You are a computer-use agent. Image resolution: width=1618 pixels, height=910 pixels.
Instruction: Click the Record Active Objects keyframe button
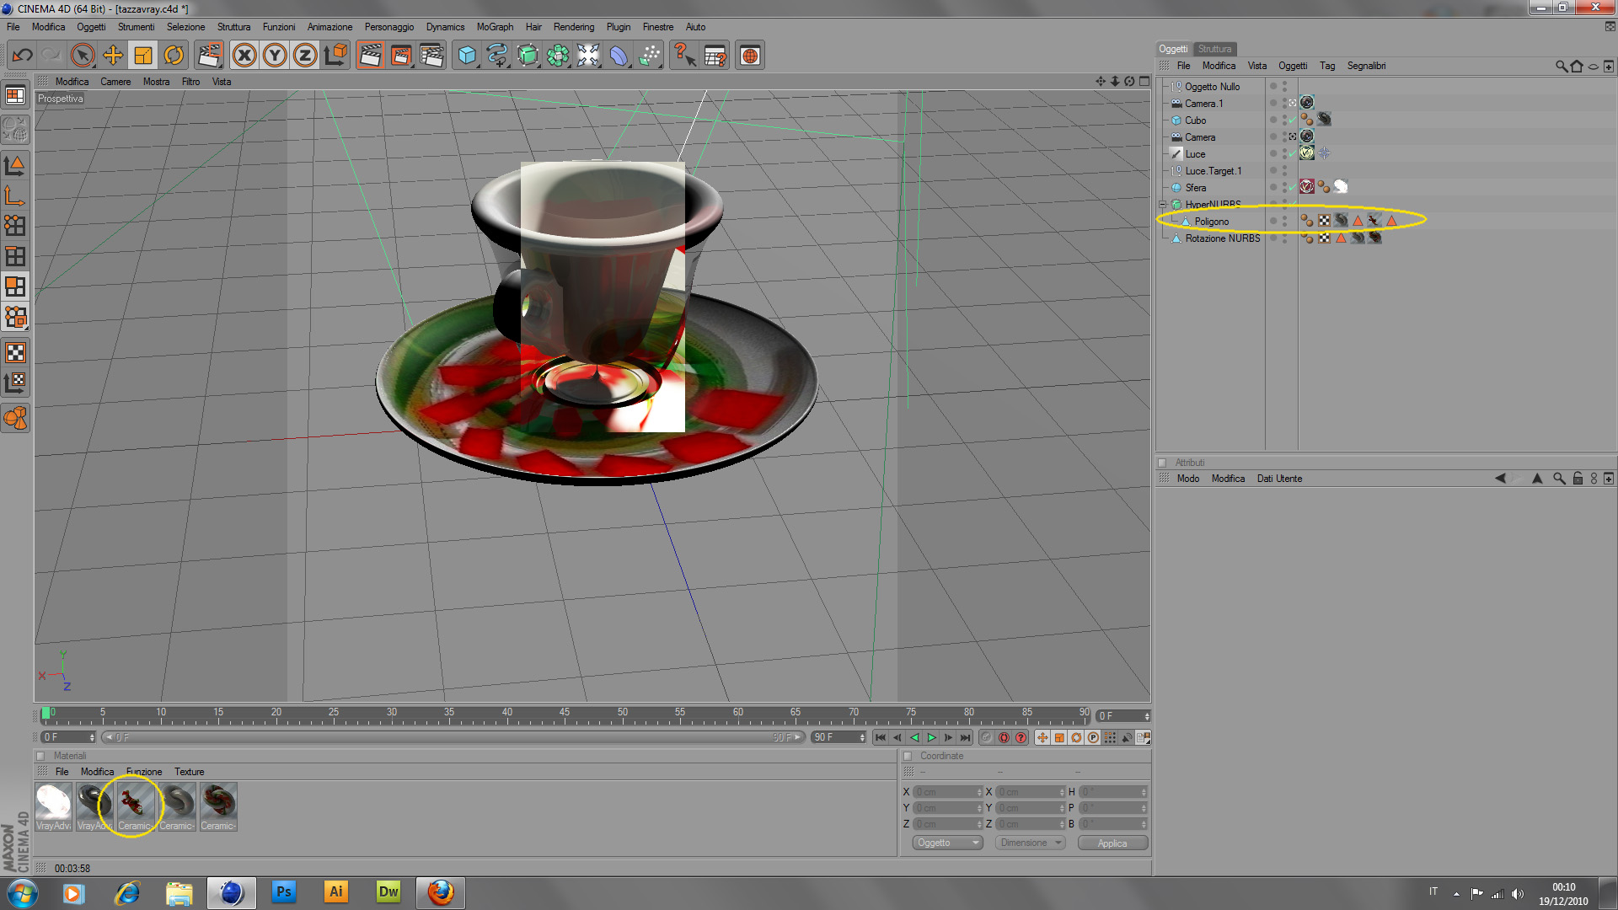coord(986,737)
